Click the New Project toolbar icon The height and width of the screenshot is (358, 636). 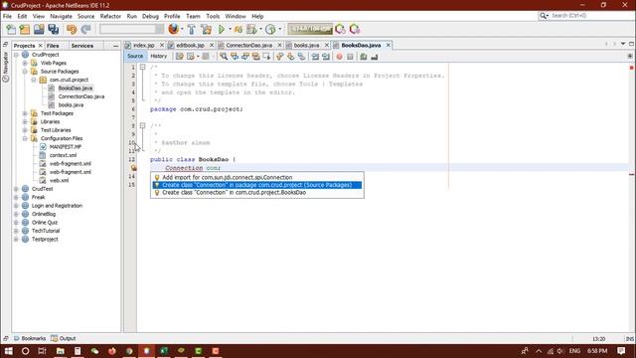(x=25, y=29)
